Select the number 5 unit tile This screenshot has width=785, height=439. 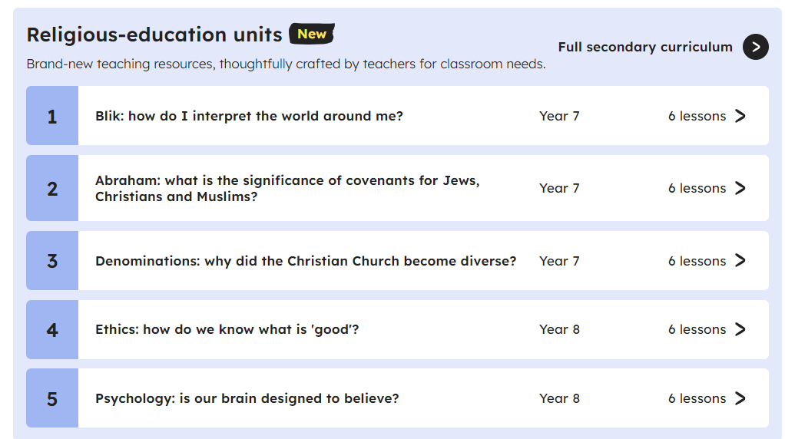click(52, 398)
